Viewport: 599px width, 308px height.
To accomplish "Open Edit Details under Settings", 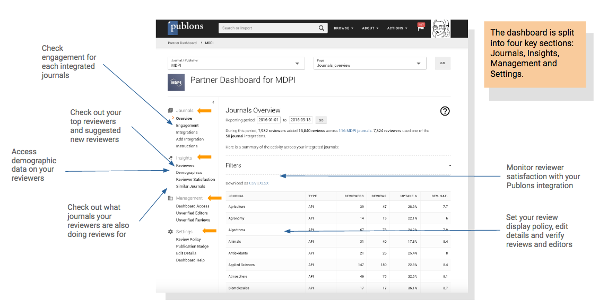I will [186, 253].
